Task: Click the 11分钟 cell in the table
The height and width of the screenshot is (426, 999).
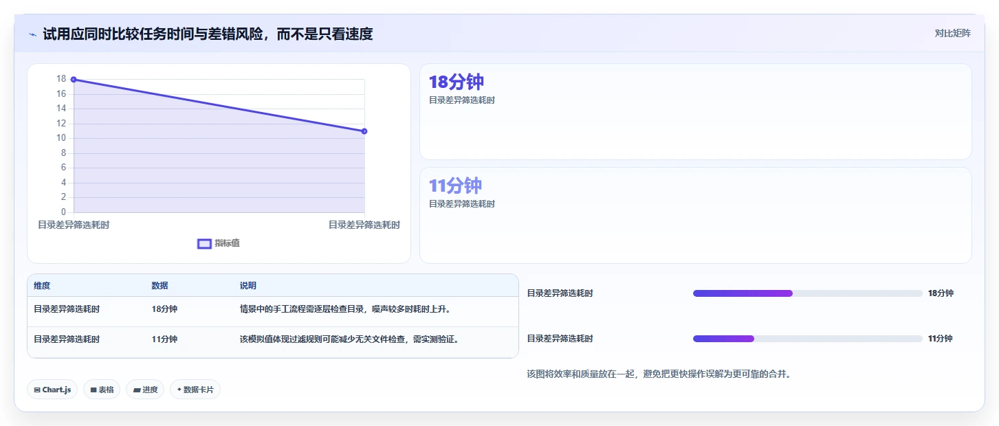Action: (165, 339)
